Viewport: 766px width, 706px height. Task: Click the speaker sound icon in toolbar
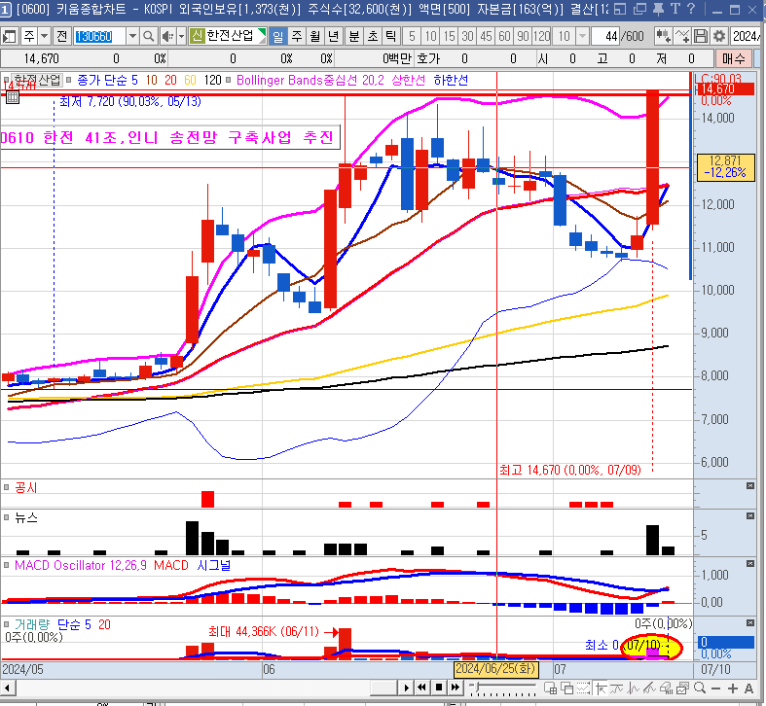tap(167, 36)
